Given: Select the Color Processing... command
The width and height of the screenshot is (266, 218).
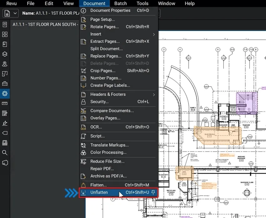Looking at the screenshot, I should tap(108, 152).
